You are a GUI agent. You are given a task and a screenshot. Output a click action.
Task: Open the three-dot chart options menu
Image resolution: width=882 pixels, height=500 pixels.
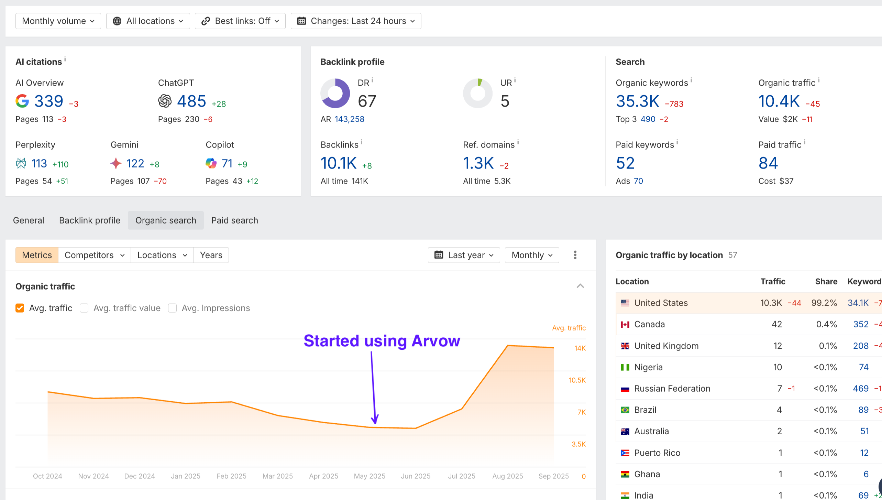pyautogui.click(x=575, y=255)
